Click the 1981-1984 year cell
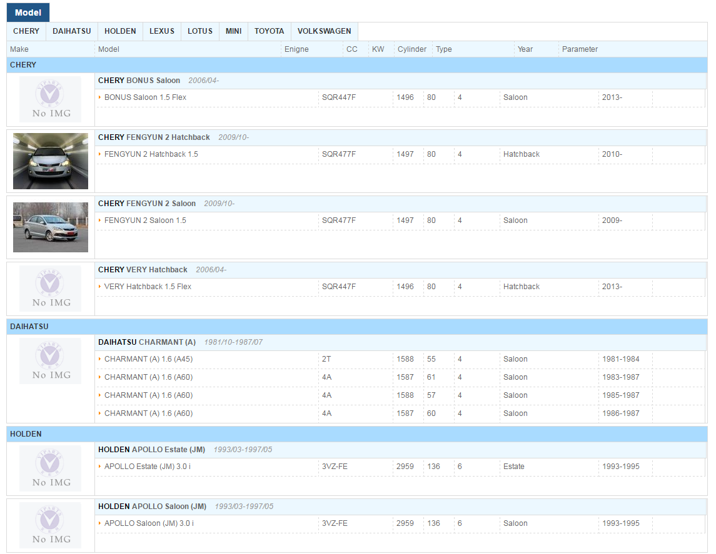Screen dimensions: 716x554 point(620,359)
